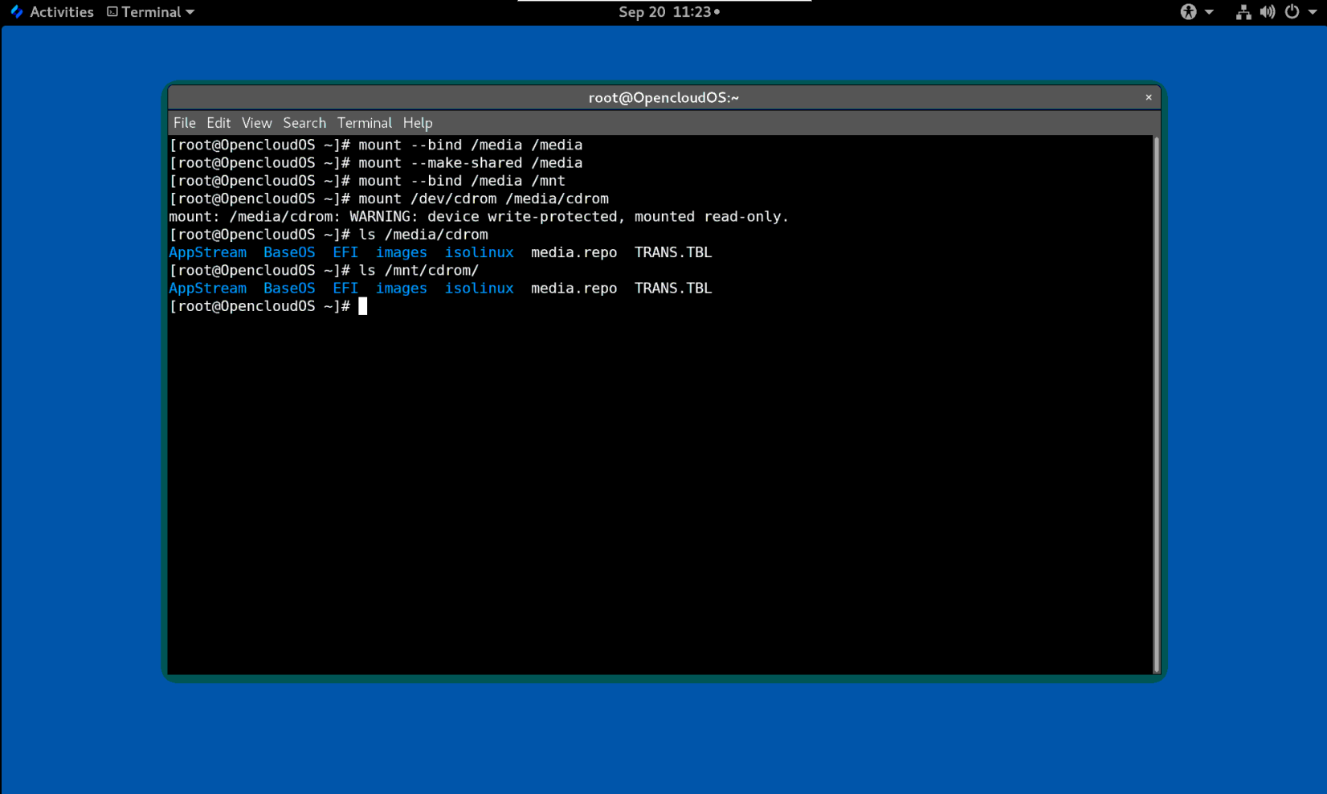Image resolution: width=1327 pixels, height=794 pixels.
Task: Open the View menu
Action: [257, 123]
